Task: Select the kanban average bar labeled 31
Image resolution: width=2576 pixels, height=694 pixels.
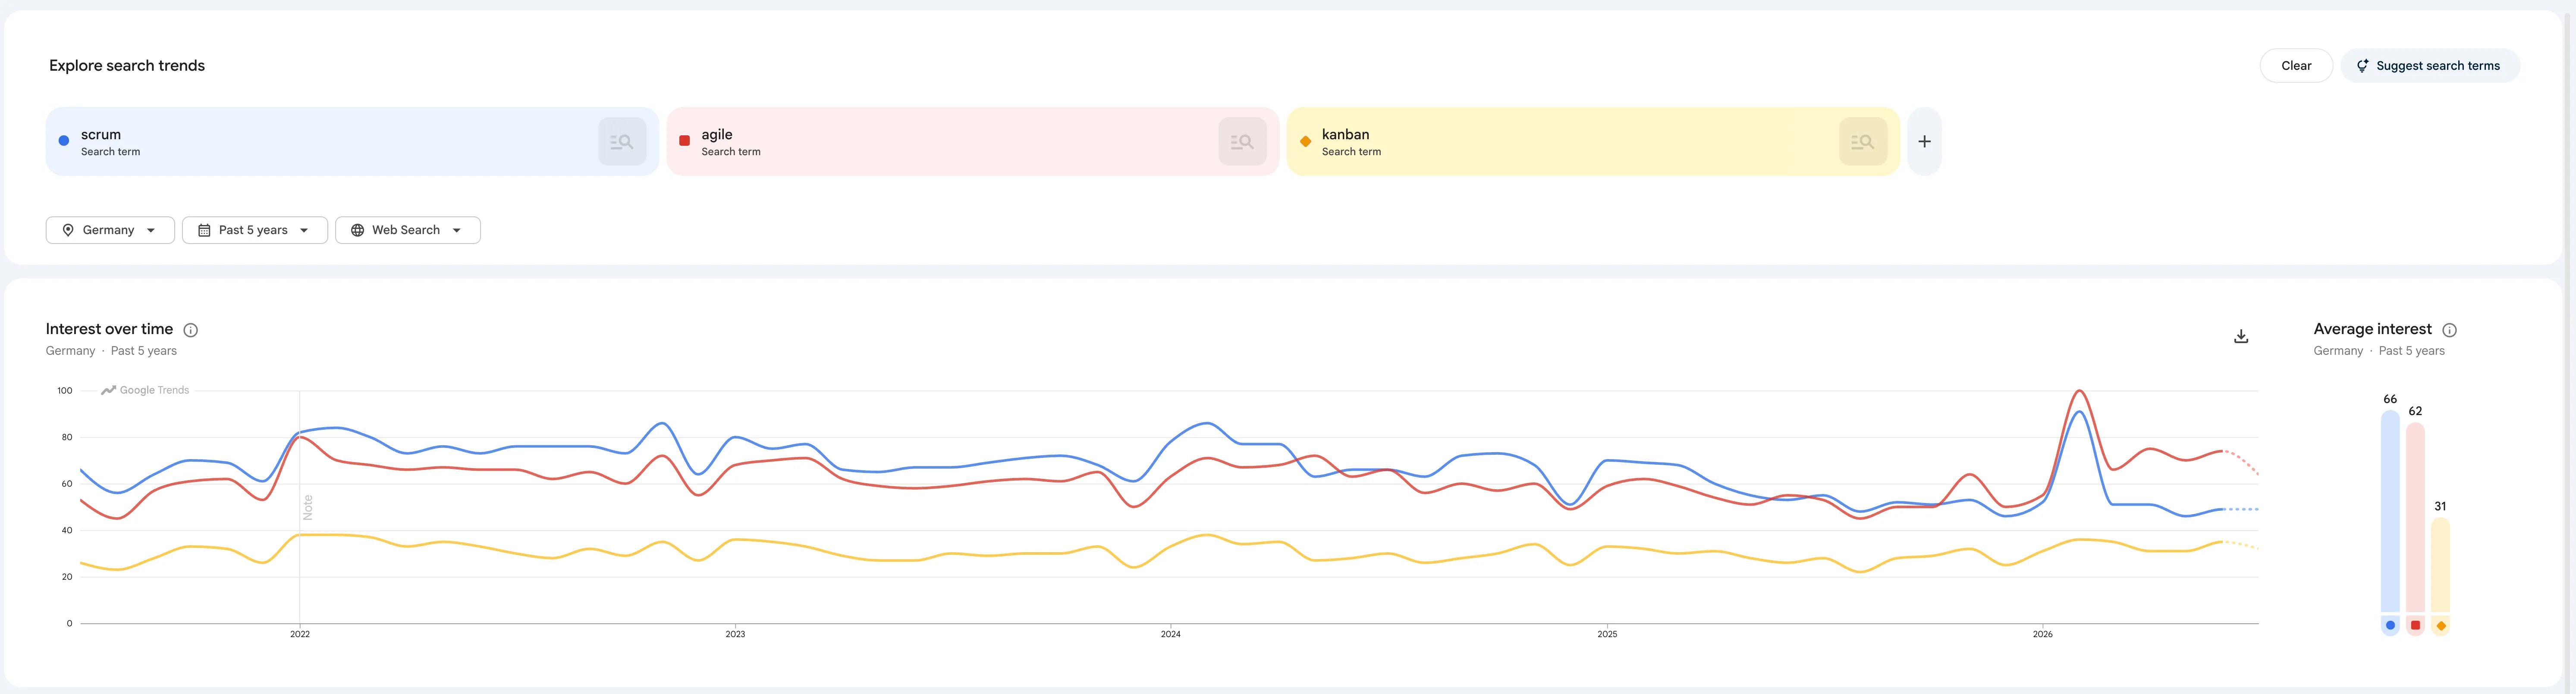Action: [2440, 565]
